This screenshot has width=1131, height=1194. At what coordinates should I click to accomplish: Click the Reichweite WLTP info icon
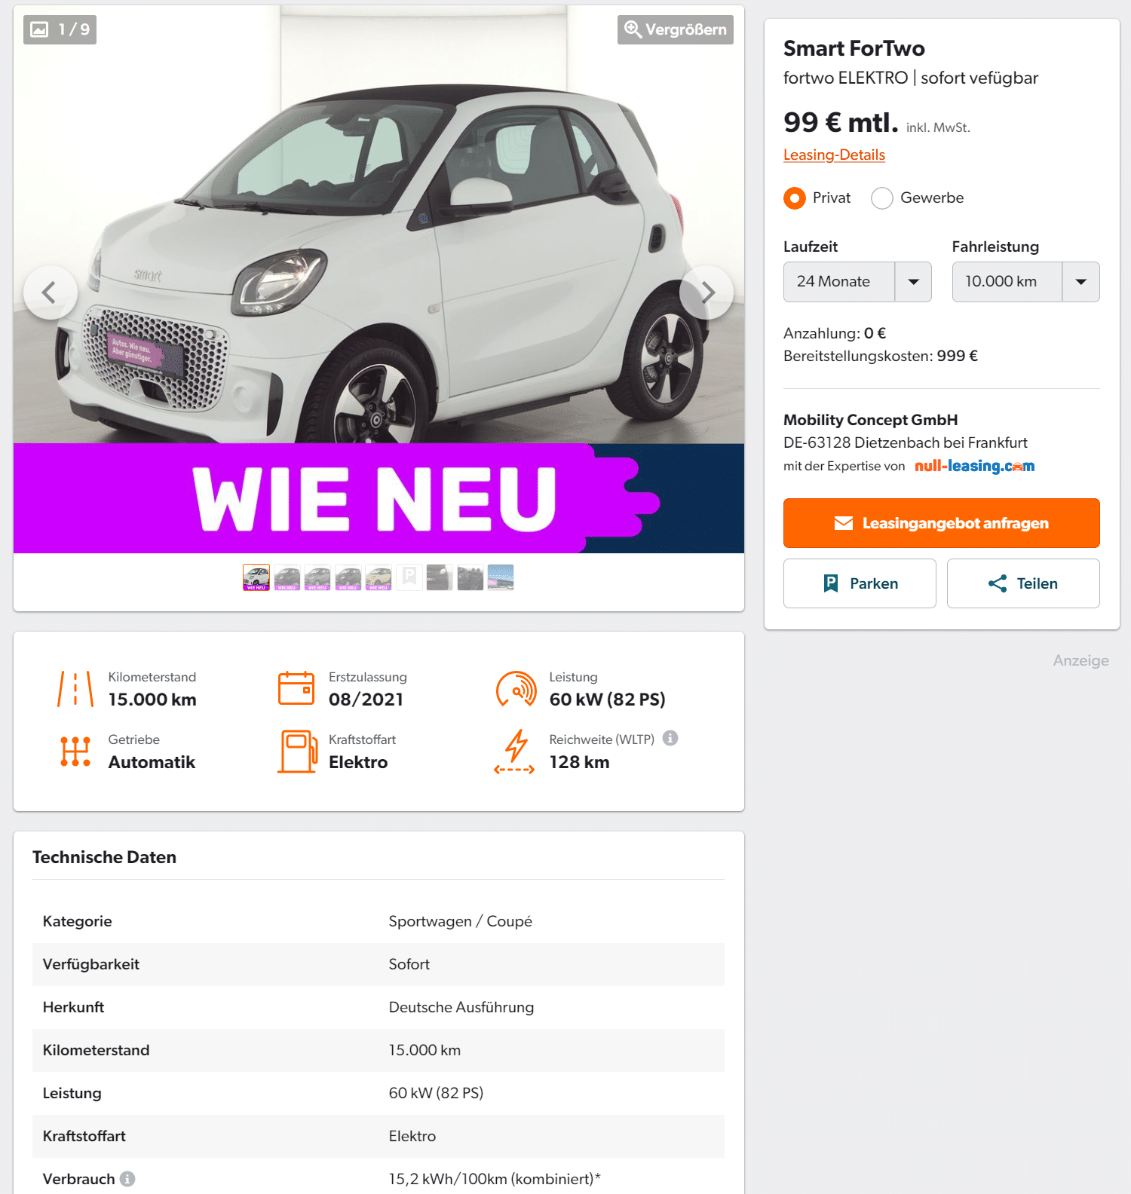click(x=670, y=739)
